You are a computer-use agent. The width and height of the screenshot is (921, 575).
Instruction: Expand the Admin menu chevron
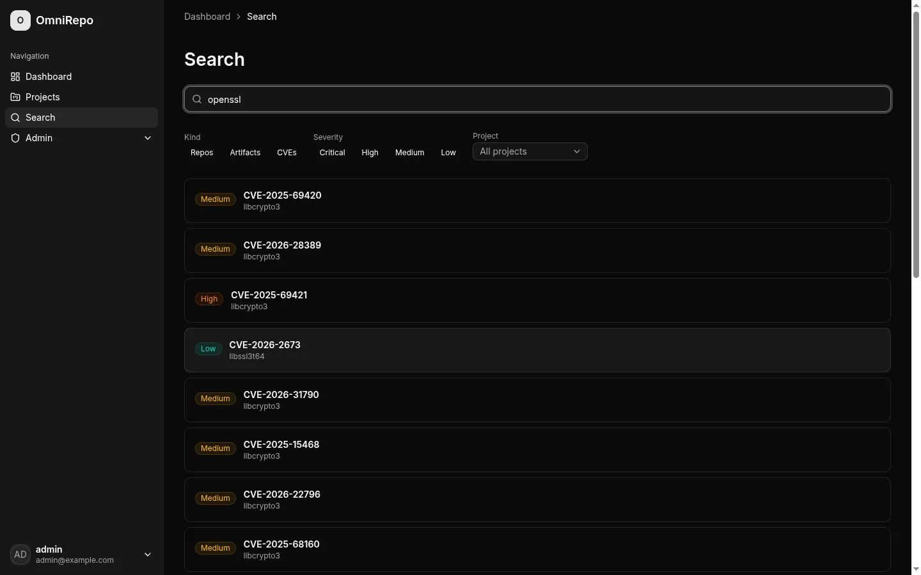[148, 138]
